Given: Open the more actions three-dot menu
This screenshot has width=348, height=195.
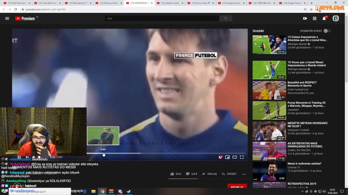Looking at the screenshot, I should [244, 174].
